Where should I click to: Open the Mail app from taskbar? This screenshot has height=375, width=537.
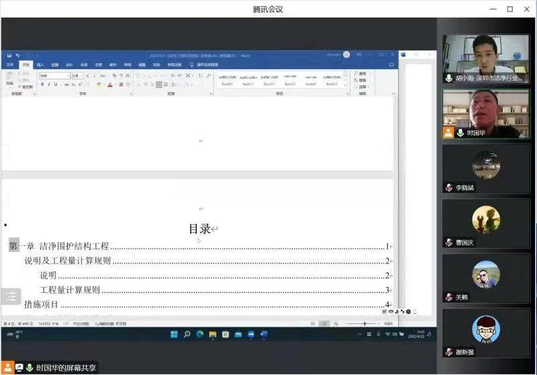(x=238, y=334)
